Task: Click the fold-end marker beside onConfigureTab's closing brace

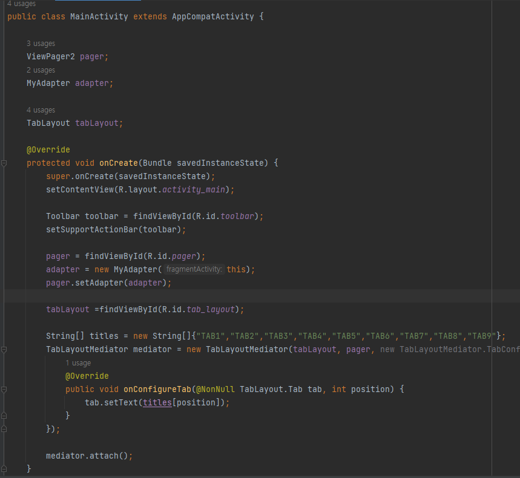Action: pos(4,415)
